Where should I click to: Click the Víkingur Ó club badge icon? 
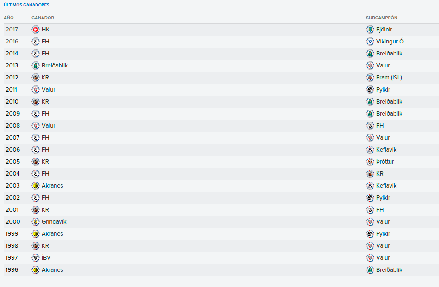tap(370, 42)
